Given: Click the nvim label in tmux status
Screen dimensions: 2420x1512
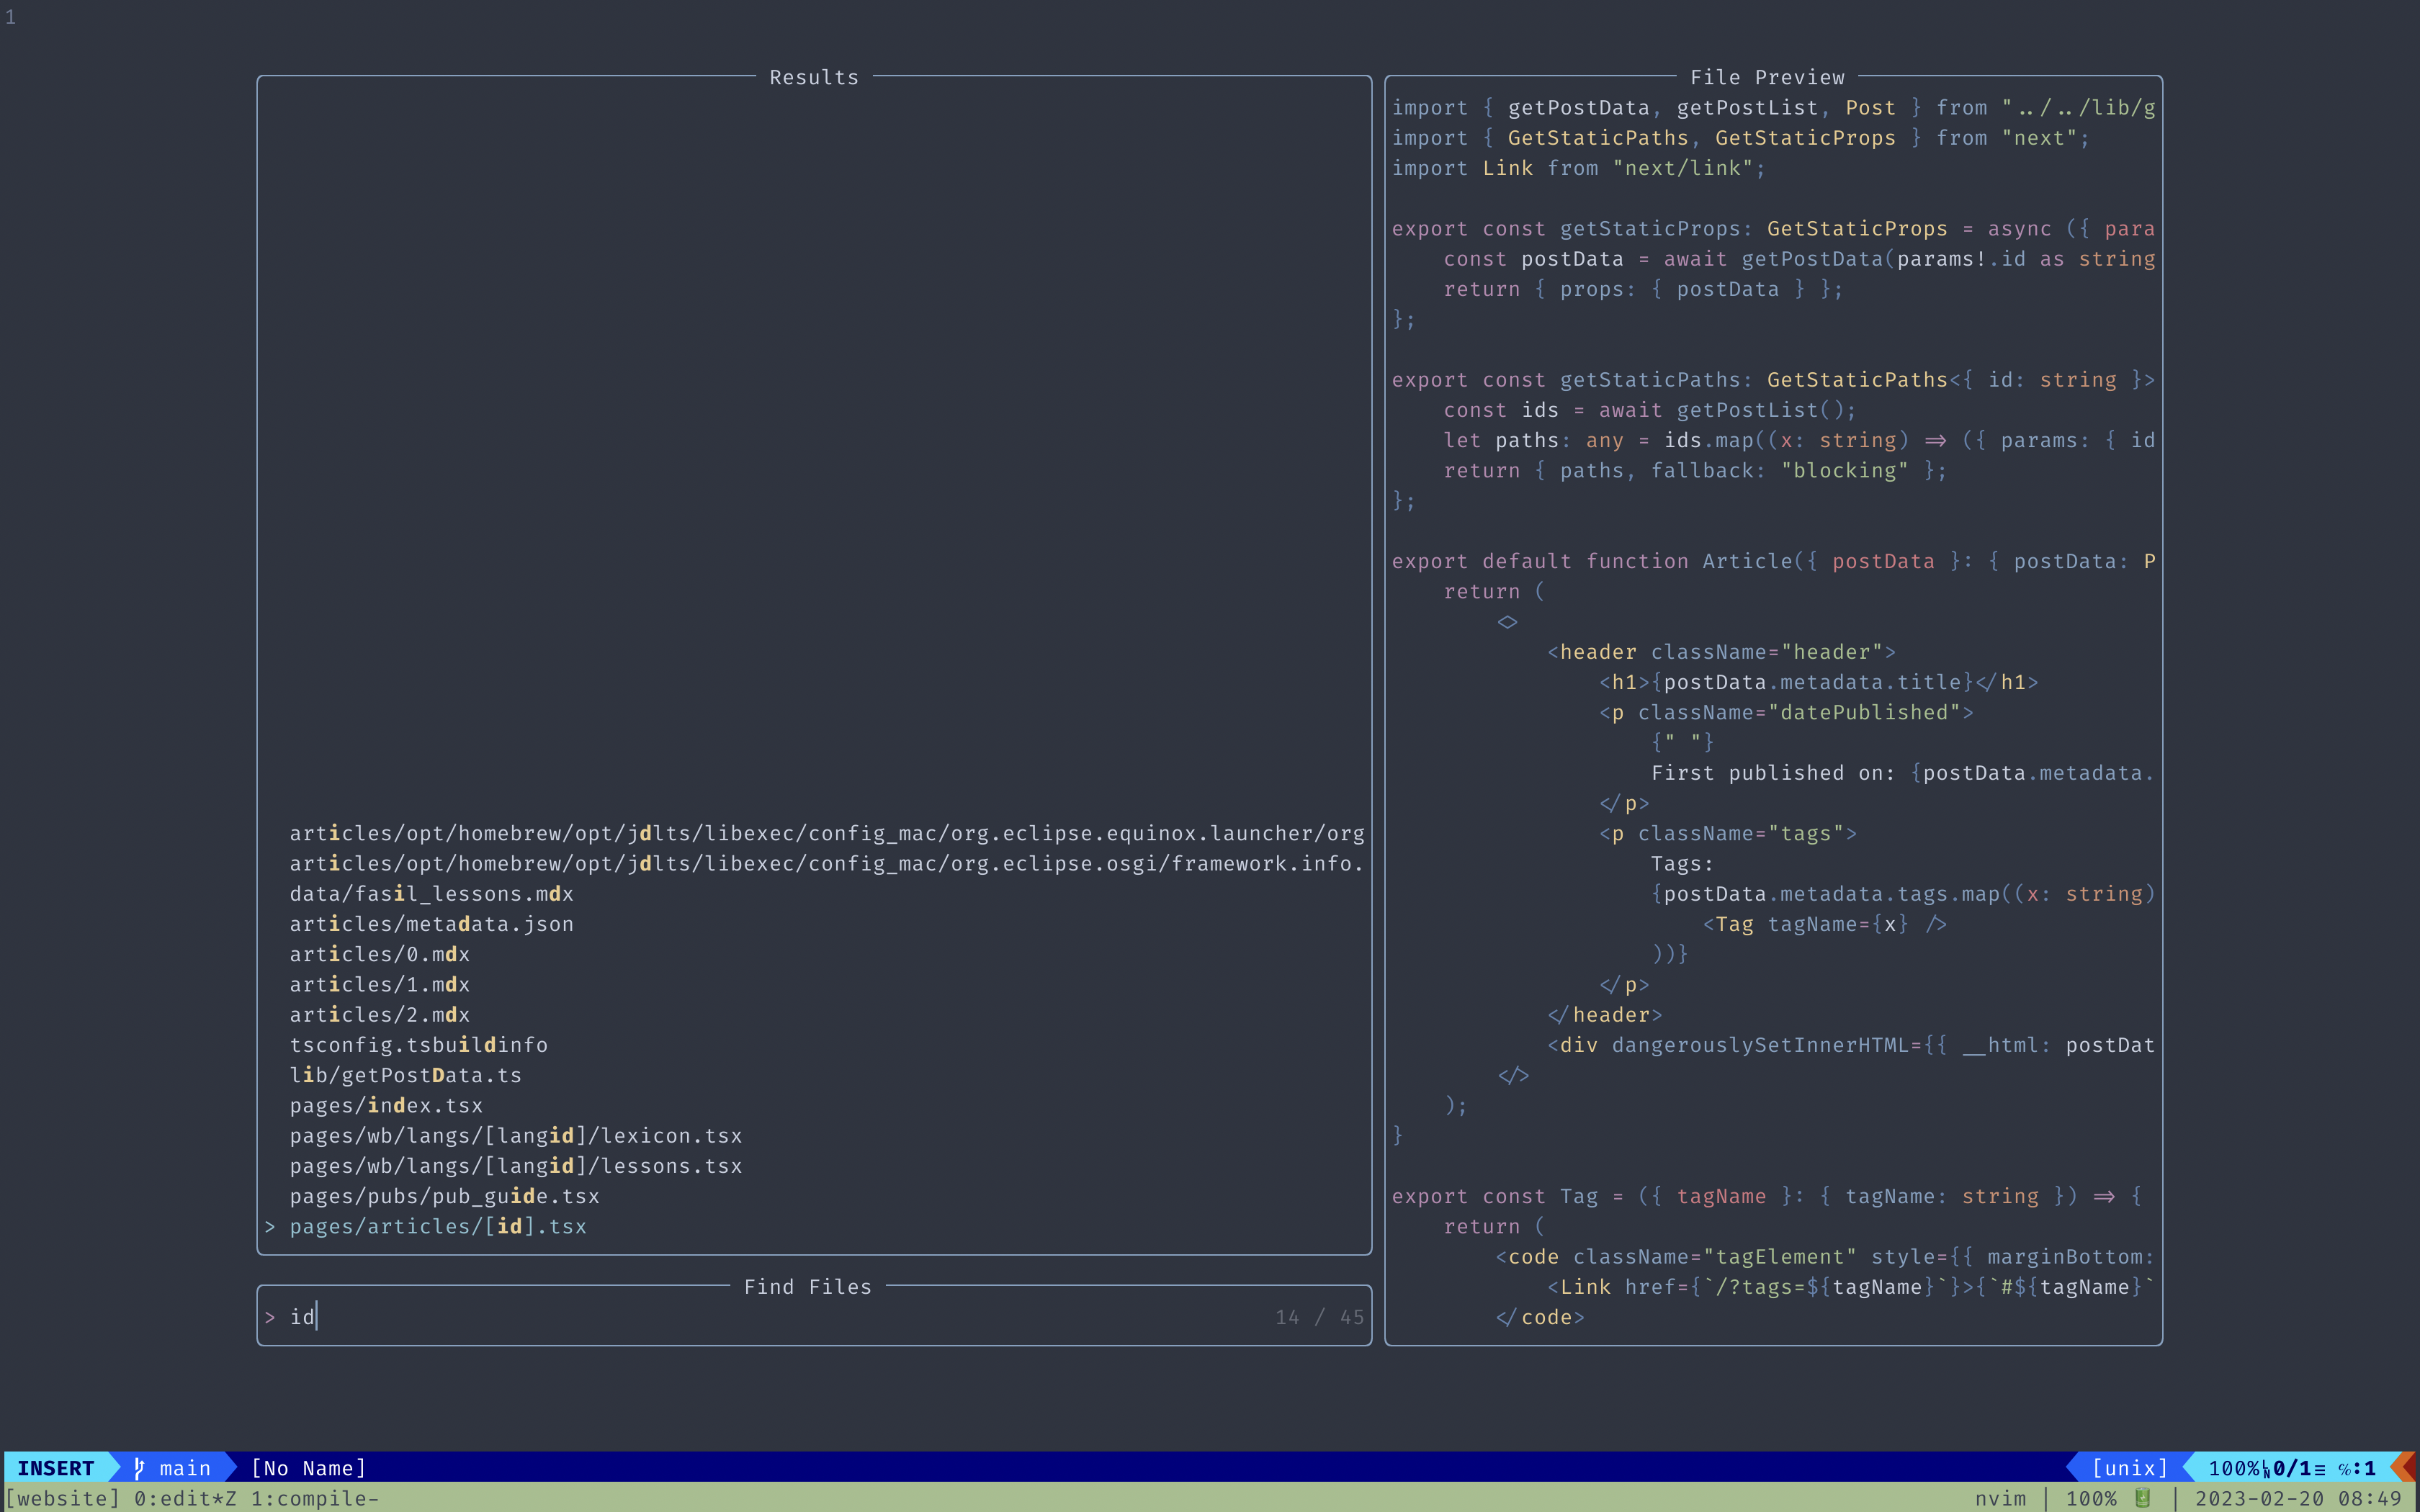Looking at the screenshot, I should click(x=2000, y=1498).
